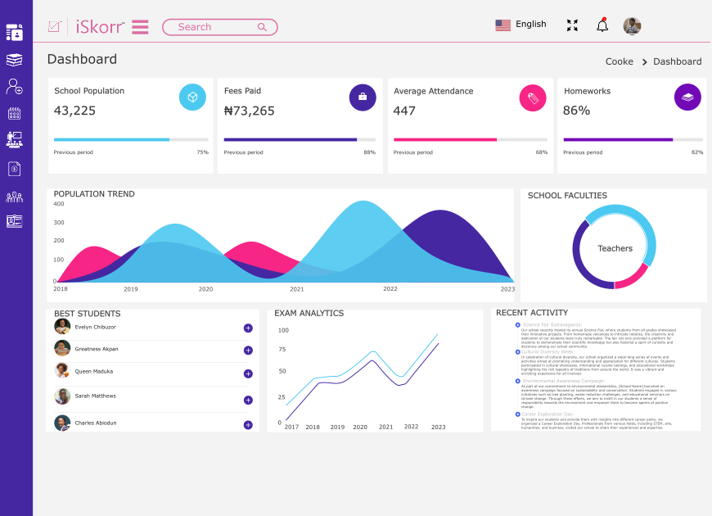Open the people group sidebar icon
Screen dimensions: 712x516
pyautogui.click(x=14, y=197)
